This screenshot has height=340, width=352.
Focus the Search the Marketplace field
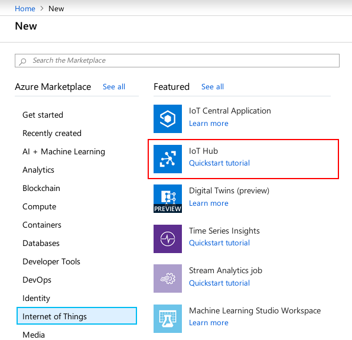coord(177,60)
